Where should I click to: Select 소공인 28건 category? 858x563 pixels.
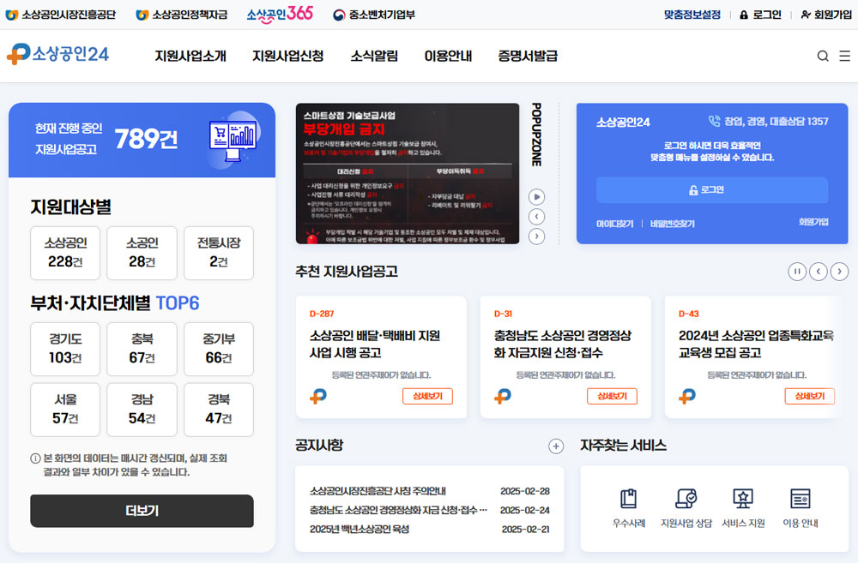142,253
